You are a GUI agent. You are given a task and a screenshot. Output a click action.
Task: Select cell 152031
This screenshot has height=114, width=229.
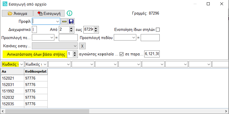point(12,85)
